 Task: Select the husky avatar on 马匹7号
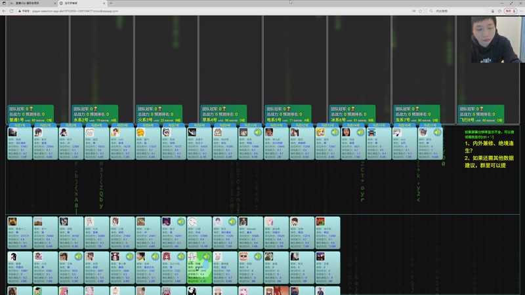[166, 132]
